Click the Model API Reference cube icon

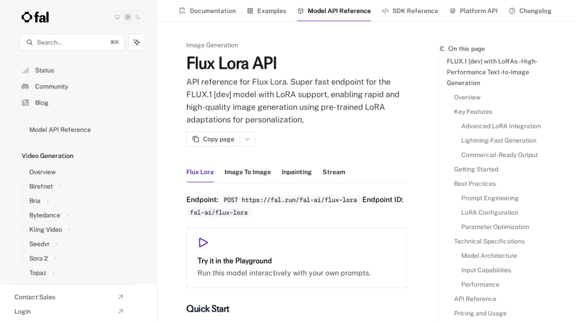(300, 11)
